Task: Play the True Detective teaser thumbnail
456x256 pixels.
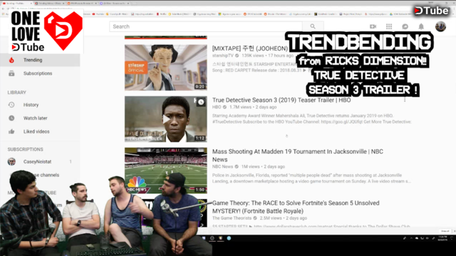Action: (x=166, y=119)
